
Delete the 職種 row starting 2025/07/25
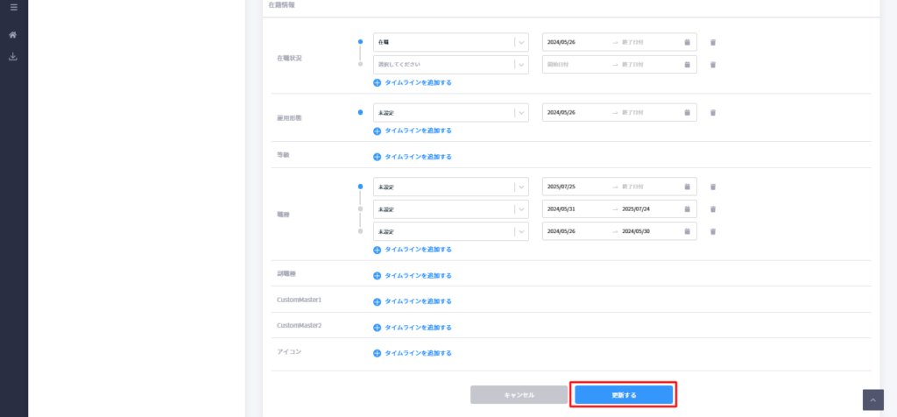click(x=713, y=187)
